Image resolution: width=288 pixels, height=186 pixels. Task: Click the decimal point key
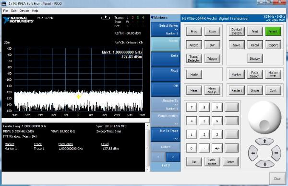point(204,148)
